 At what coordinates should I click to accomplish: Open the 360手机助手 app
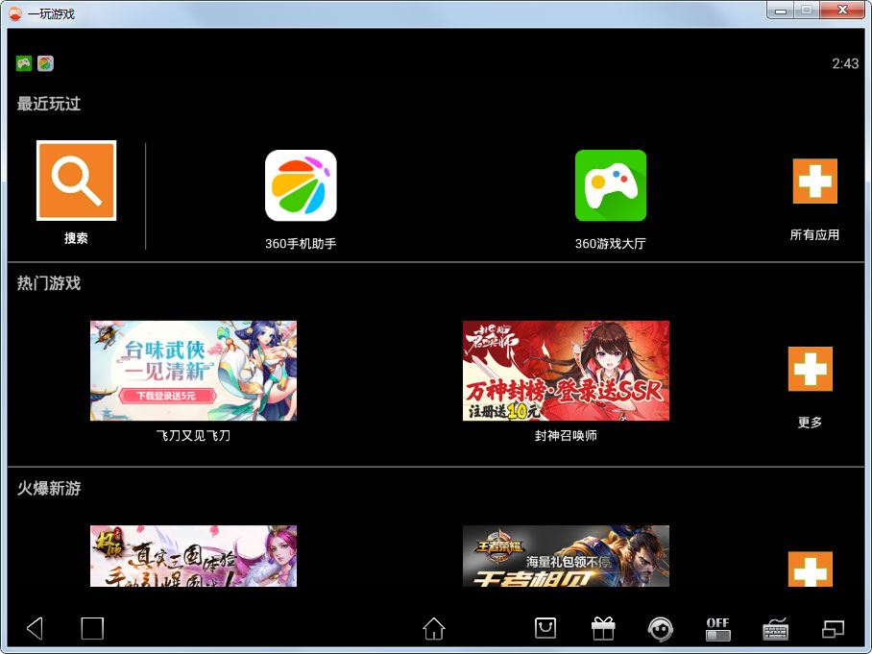click(x=301, y=185)
